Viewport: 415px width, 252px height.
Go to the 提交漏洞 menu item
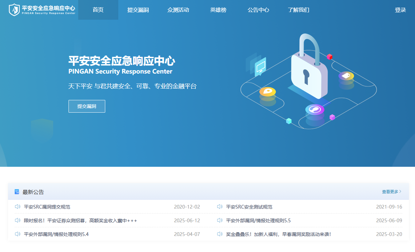pos(138,10)
